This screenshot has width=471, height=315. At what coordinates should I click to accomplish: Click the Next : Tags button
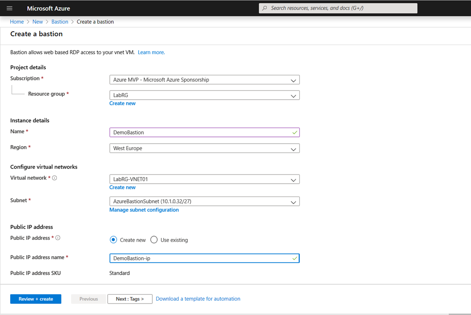(x=130, y=299)
